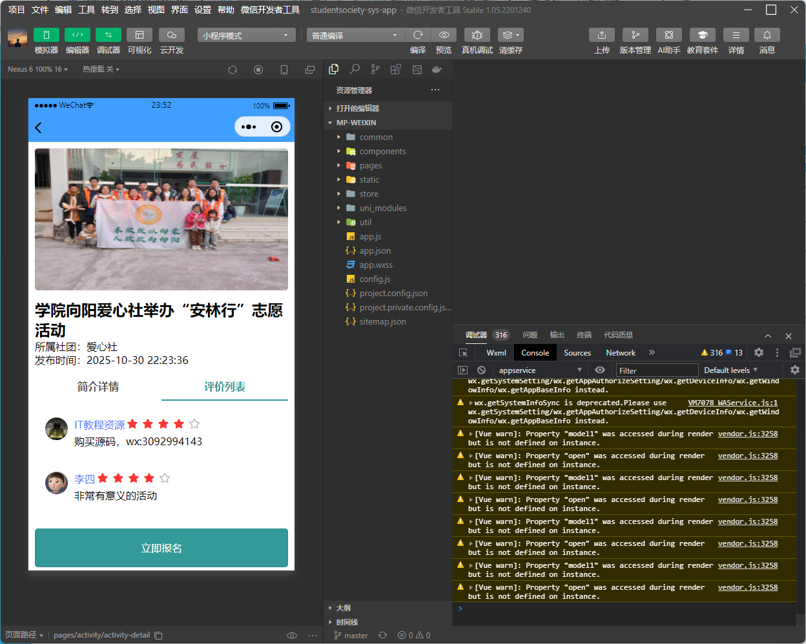Open the Messages bell icon

(x=767, y=35)
